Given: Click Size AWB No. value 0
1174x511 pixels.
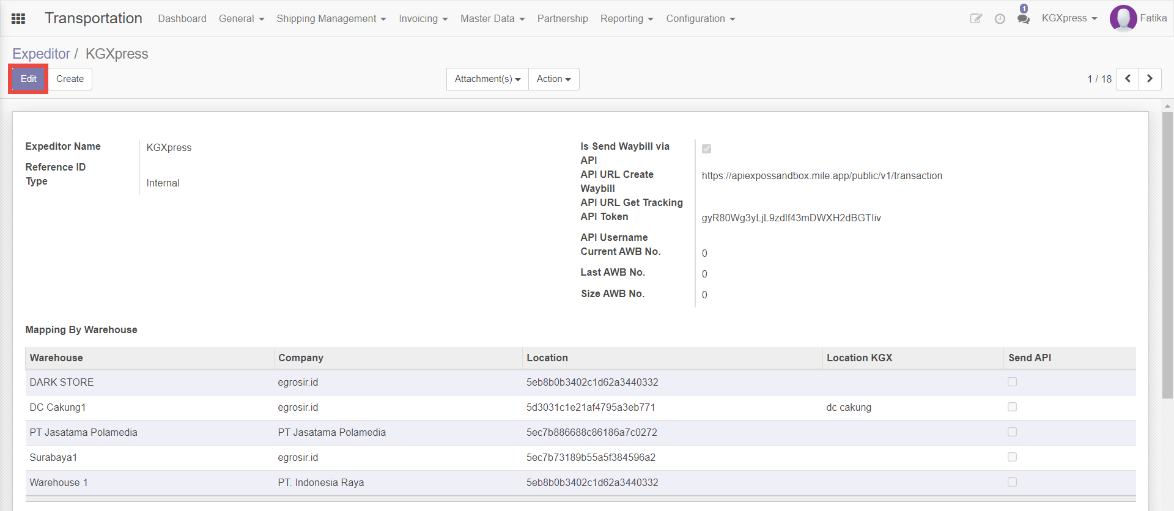Looking at the screenshot, I should click(x=704, y=295).
